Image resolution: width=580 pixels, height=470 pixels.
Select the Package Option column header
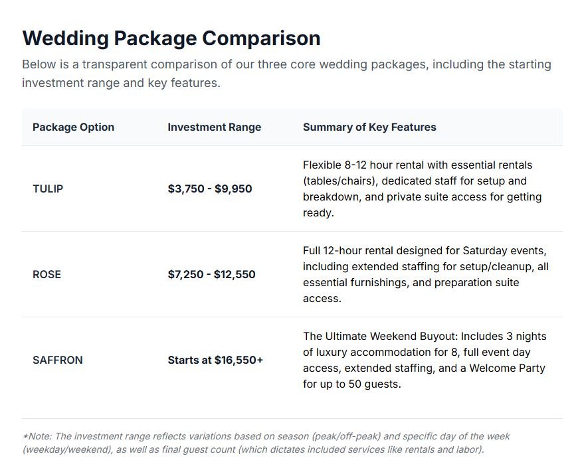[x=73, y=127]
